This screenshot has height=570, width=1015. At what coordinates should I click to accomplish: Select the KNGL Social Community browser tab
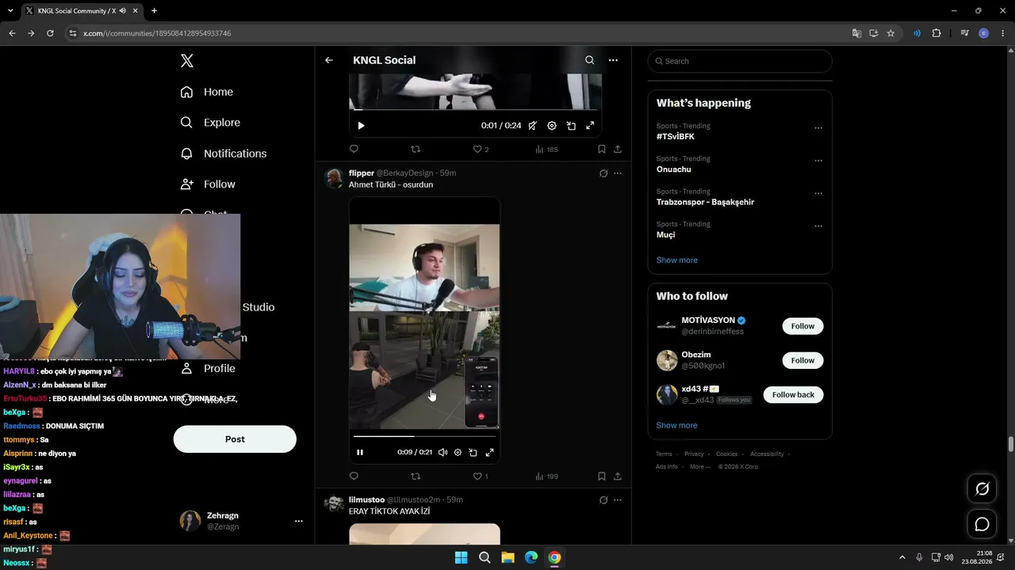tap(81, 11)
